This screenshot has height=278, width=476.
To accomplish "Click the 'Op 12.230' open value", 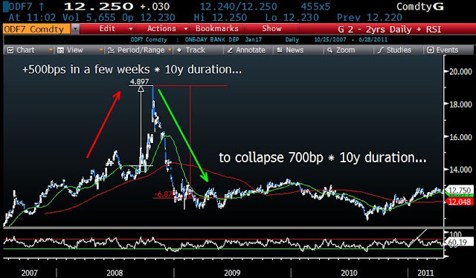I will 149,18.
